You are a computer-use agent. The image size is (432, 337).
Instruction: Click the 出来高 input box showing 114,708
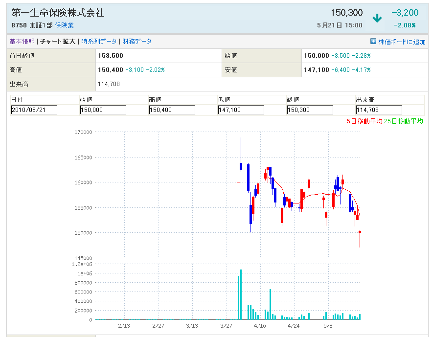[379, 110]
